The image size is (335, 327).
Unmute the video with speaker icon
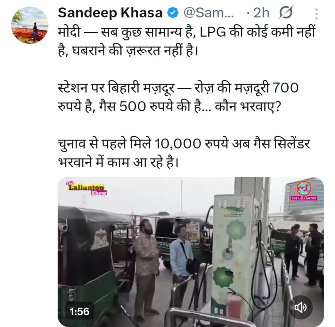[301, 308]
